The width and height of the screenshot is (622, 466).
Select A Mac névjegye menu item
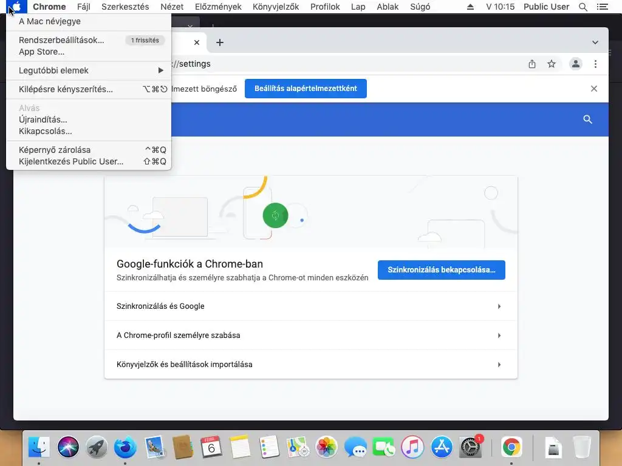[89, 21]
